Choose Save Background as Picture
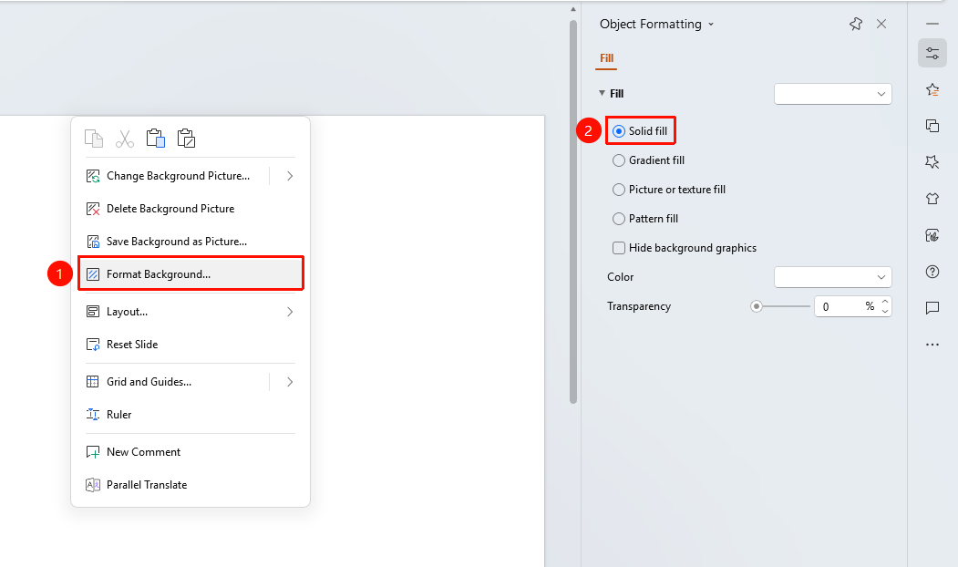Screen dimensions: 958x567 pyautogui.click(x=191, y=242)
